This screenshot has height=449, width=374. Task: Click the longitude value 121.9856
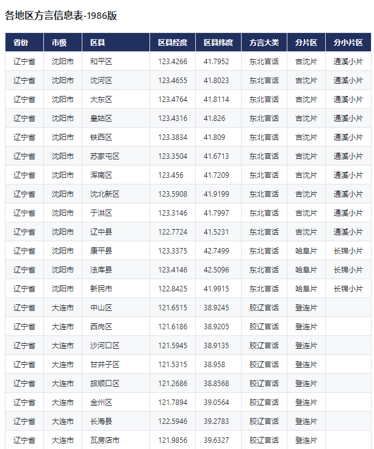click(x=173, y=440)
